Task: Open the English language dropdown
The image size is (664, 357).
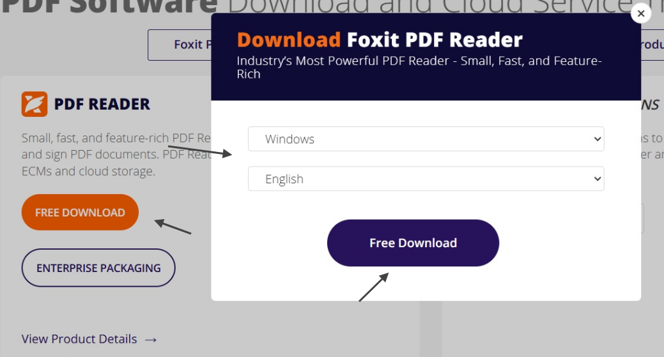Action: pos(426,179)
